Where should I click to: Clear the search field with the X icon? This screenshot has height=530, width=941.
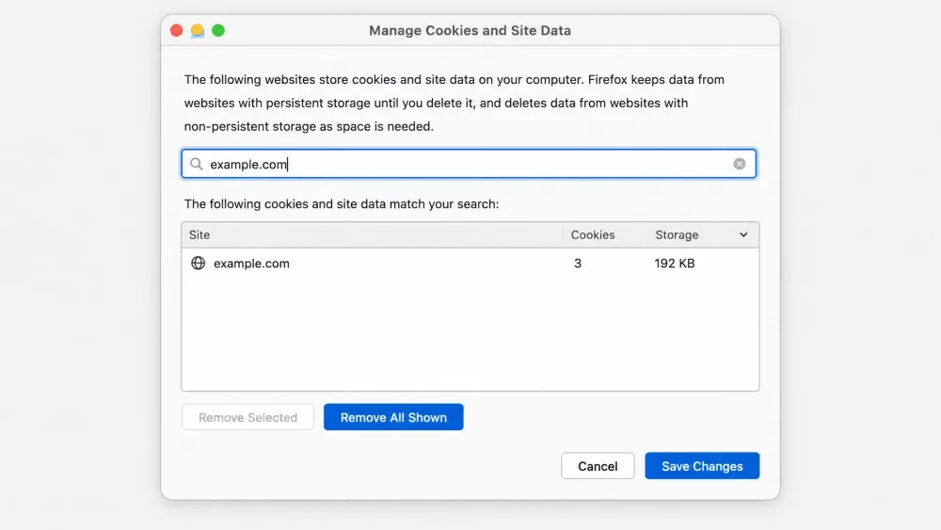coord(740,164)
